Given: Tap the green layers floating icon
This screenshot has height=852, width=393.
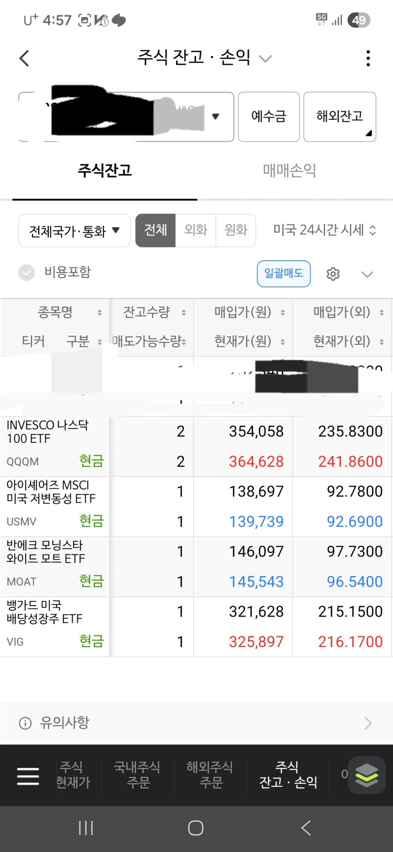Looking at the screenshot, I should (x=366, y=775).
